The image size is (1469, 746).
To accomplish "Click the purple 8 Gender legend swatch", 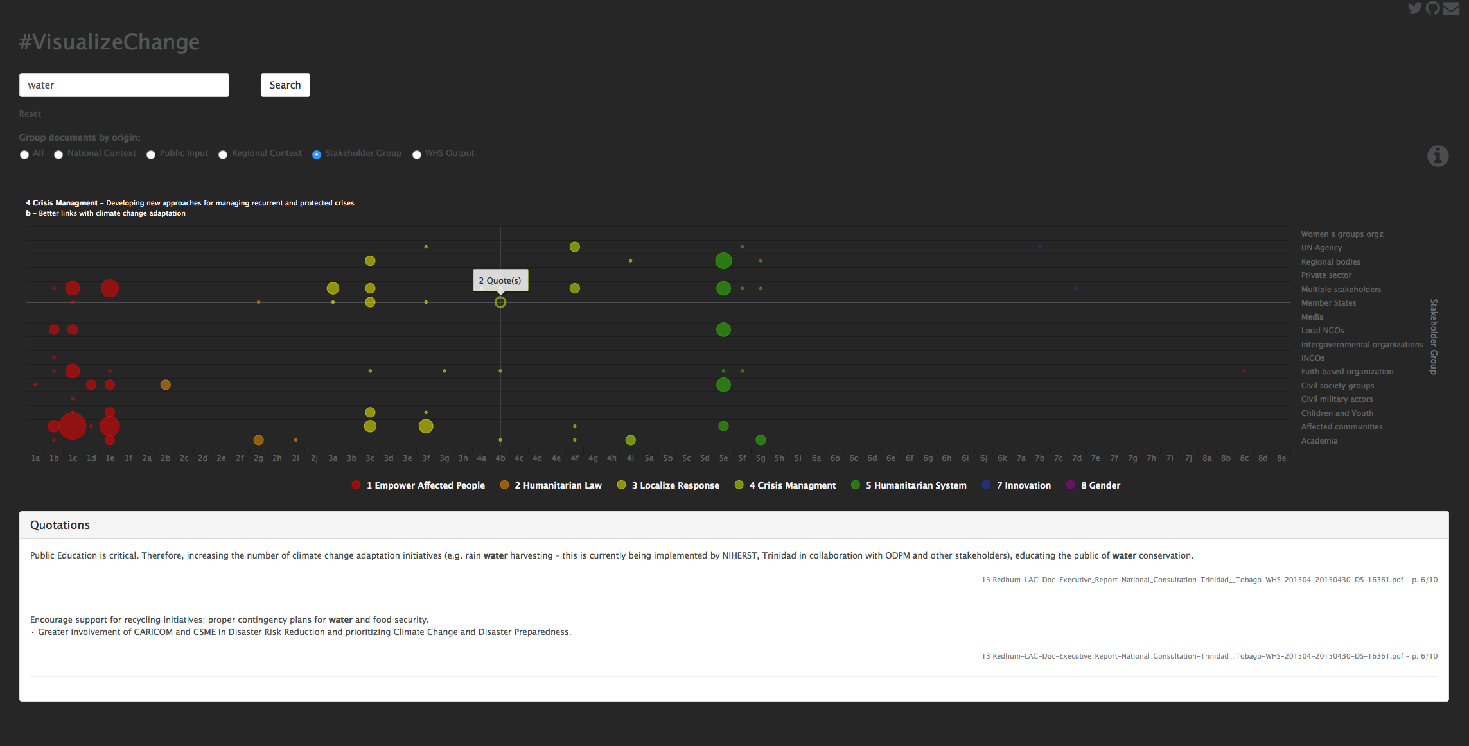I will point(1070,485).
